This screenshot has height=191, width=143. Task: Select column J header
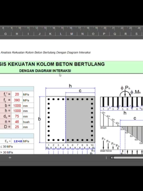[39, 34]
